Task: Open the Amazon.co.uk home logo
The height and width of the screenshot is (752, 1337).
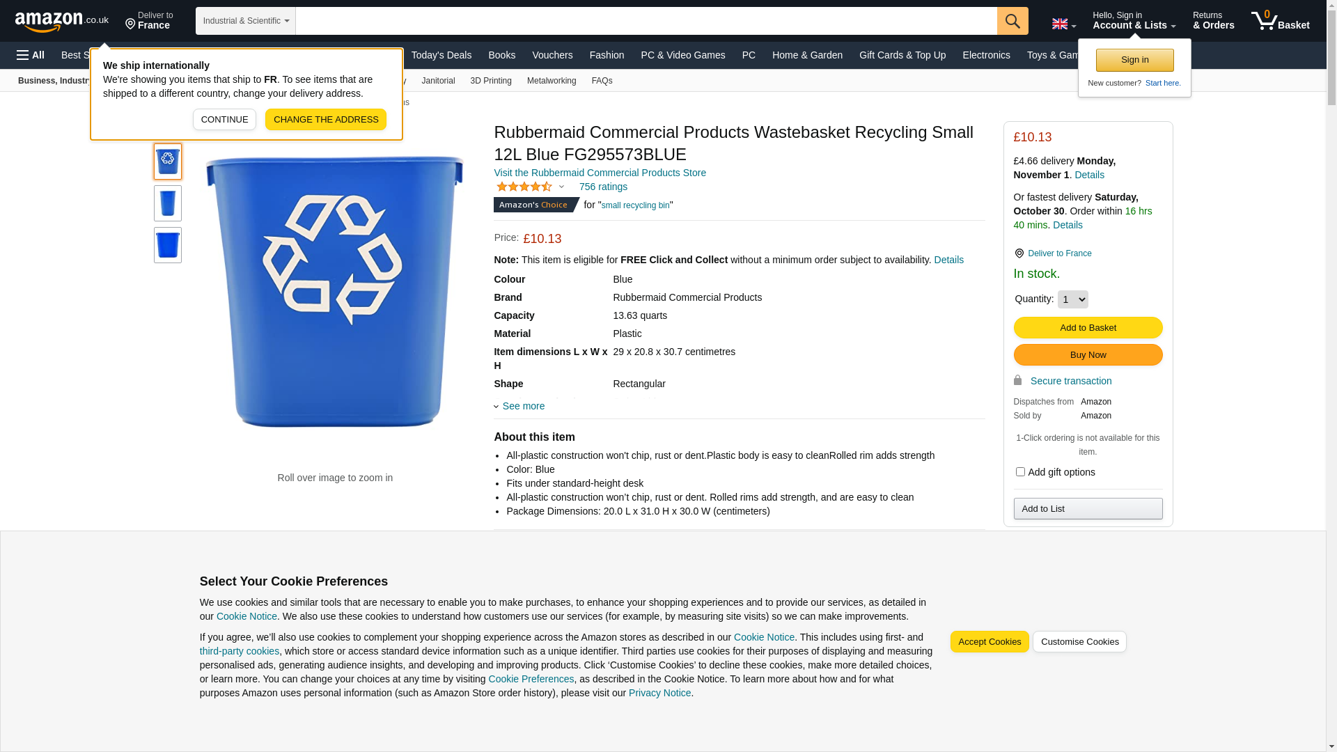Action: point(62,22)
